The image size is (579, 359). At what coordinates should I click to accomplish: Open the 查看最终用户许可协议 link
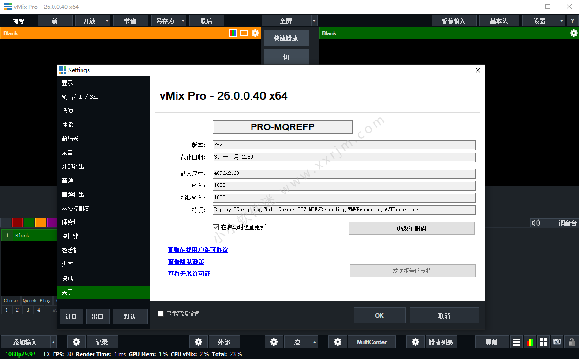[198, 250]
